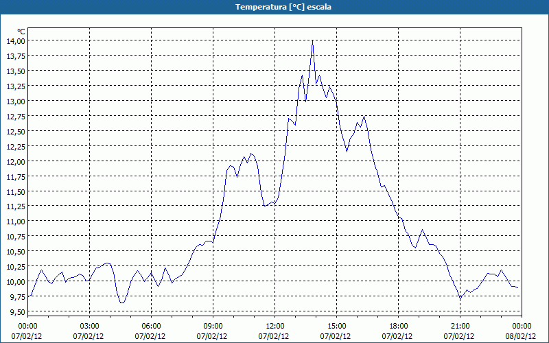549x343 pixels.
Task: Click the 06:00 time axis label
Action: click(151, 327)
